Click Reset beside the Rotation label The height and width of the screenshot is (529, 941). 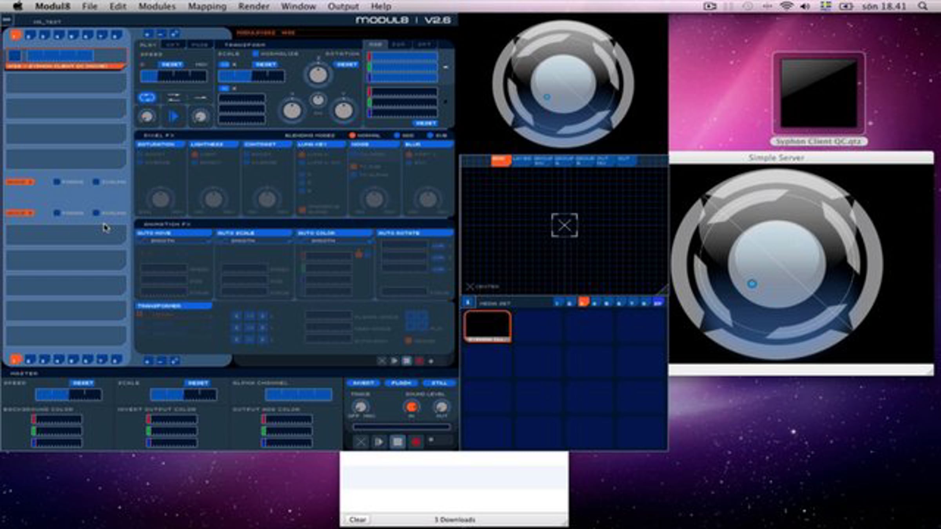click(x=347, y=64)
